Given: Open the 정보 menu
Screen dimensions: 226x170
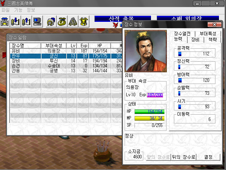Looking at the screenshot, I should pos(31,10).
